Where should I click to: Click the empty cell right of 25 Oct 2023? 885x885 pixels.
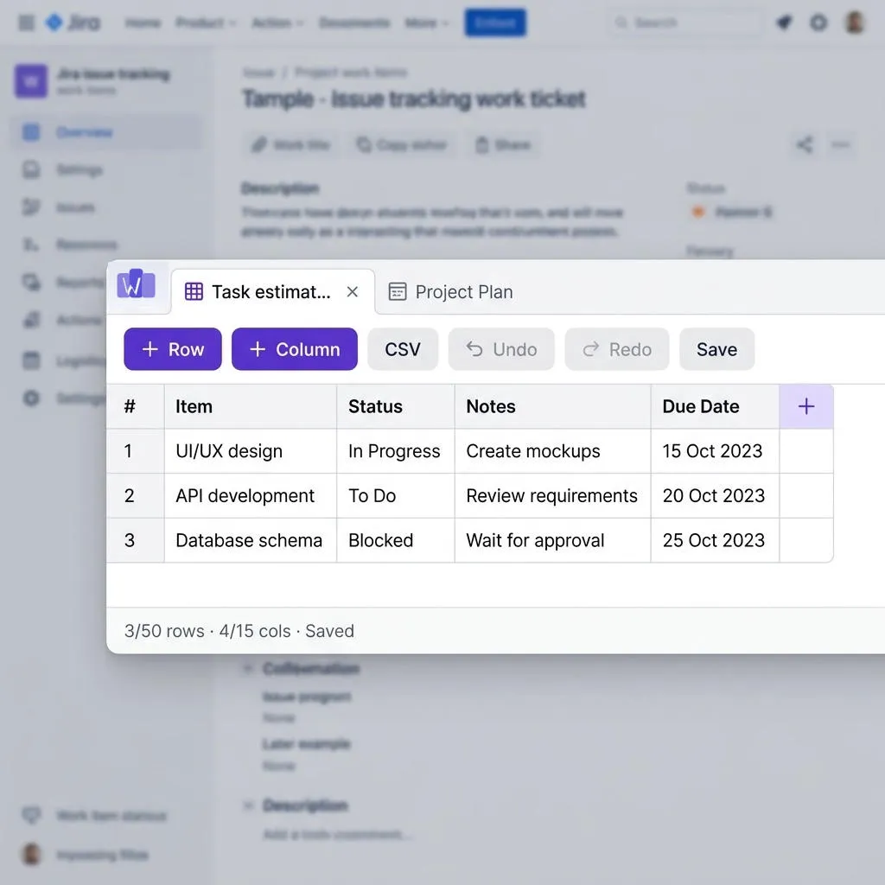pos(806,540)
